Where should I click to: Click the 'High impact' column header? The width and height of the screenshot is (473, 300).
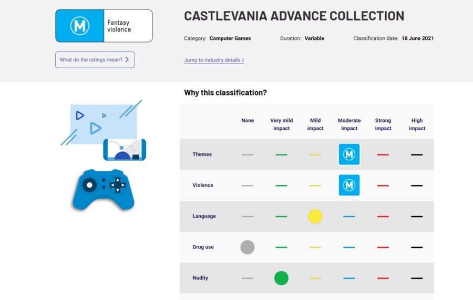coord(417,124)
